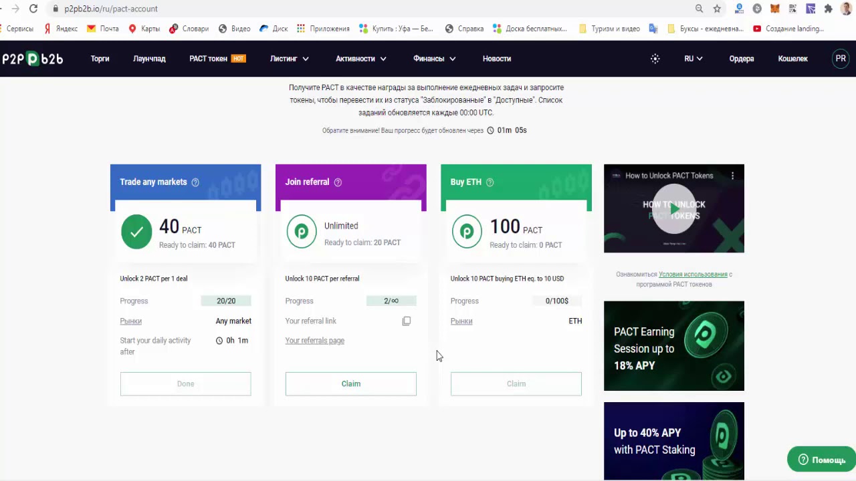Open the Помощь help widget
856x481 pixels.
click(821, 460)
